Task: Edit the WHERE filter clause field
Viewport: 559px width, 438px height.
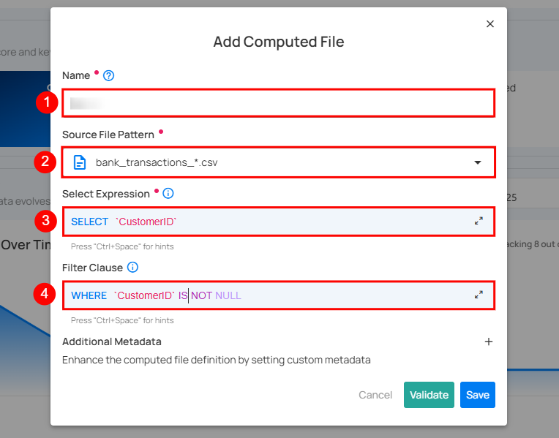Action: click(279, 295)
